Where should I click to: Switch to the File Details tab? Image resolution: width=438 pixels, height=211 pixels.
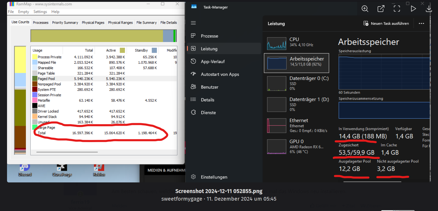[x=169, y=23]
